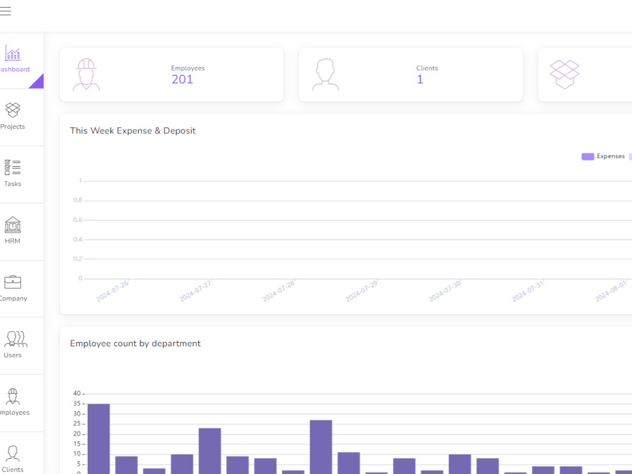Image resolution: width=632 pixels, height=474 pixels.
Task: Click the person icon on Clients card
Action: pos(325,75)
